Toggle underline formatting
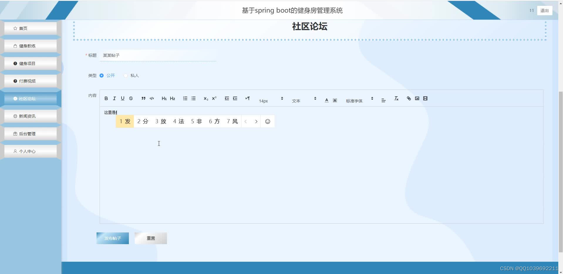Viewport: 563px width, 274px height. [x=123, y=98]
